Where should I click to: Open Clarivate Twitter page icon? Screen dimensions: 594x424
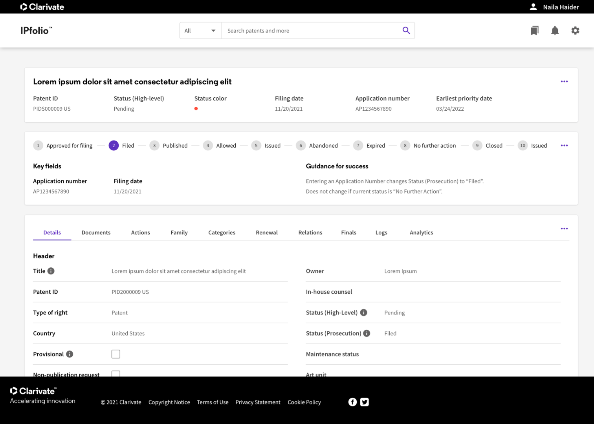(365, 402)
